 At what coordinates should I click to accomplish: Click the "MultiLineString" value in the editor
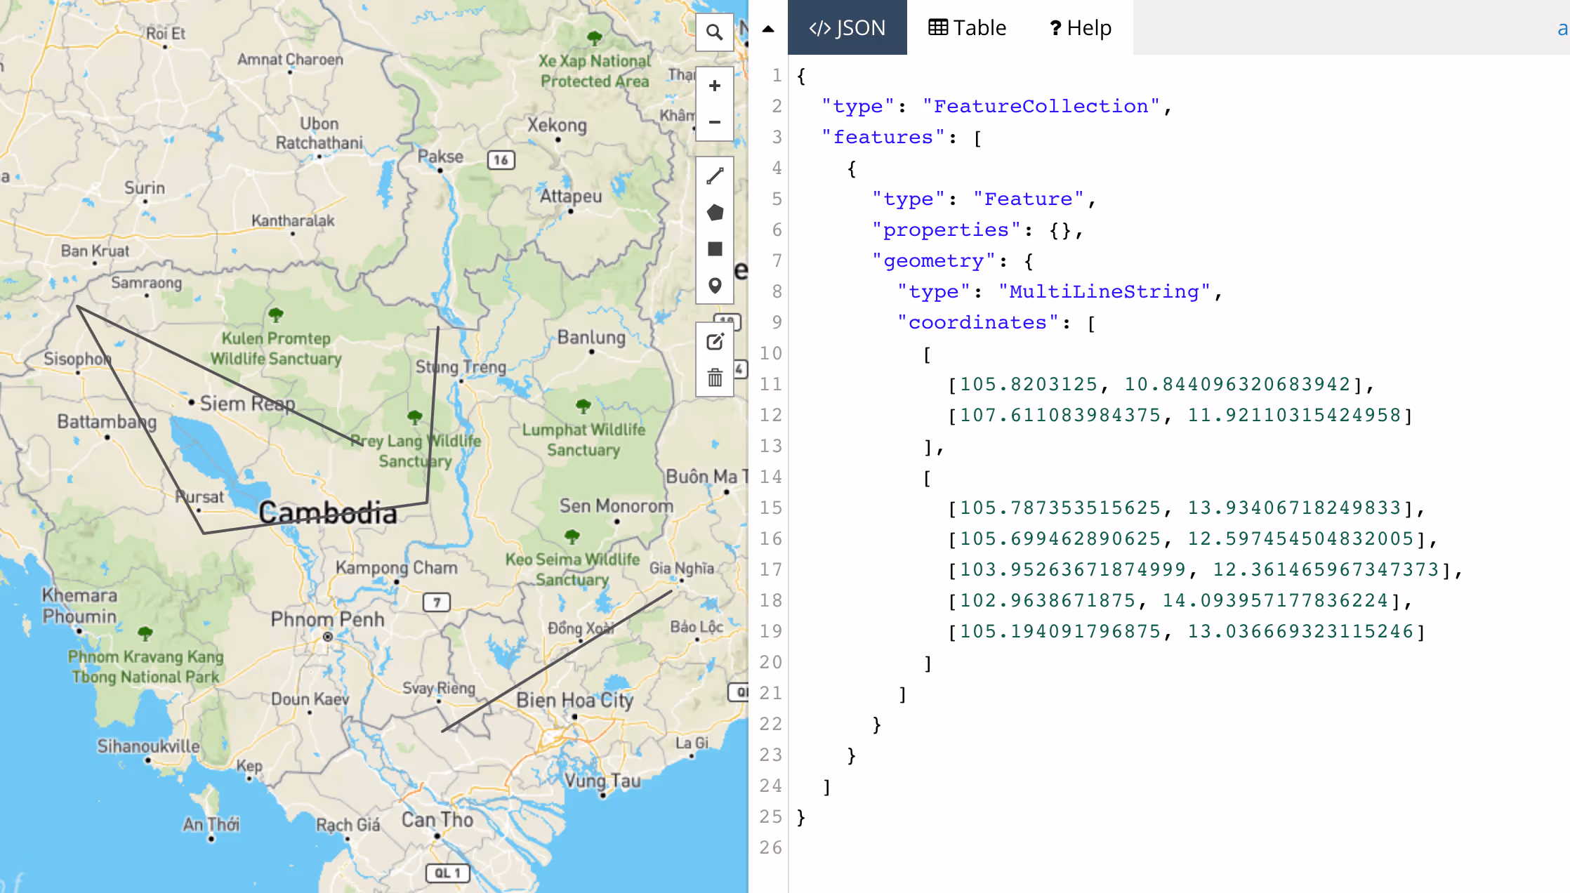point(1104,291)
